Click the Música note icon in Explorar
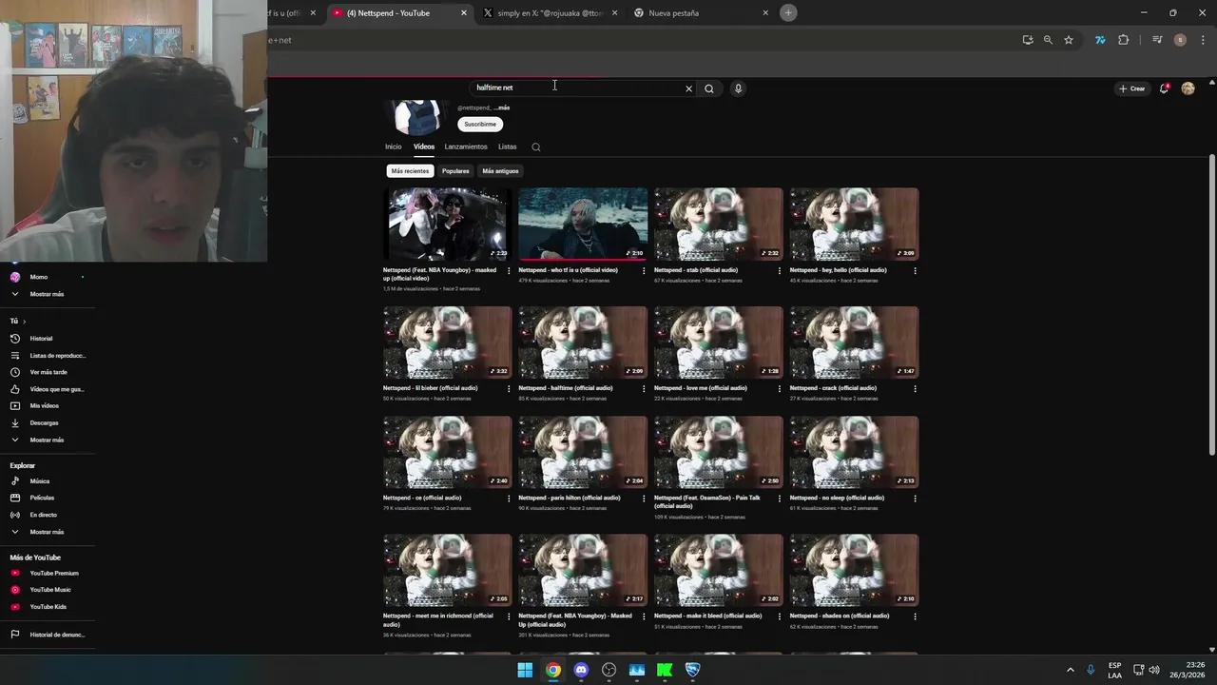 coord(15,481)
